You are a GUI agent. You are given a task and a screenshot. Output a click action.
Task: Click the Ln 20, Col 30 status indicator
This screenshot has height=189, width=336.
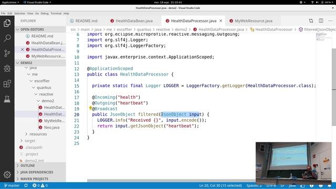click(220, 185)
